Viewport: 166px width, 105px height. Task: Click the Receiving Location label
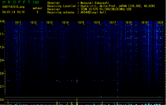point(61,6)
